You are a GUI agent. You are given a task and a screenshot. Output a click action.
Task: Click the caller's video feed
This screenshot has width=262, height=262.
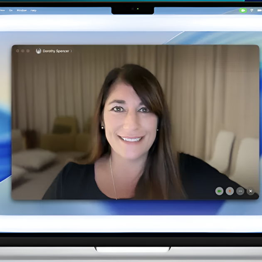[x=133, y=125]
